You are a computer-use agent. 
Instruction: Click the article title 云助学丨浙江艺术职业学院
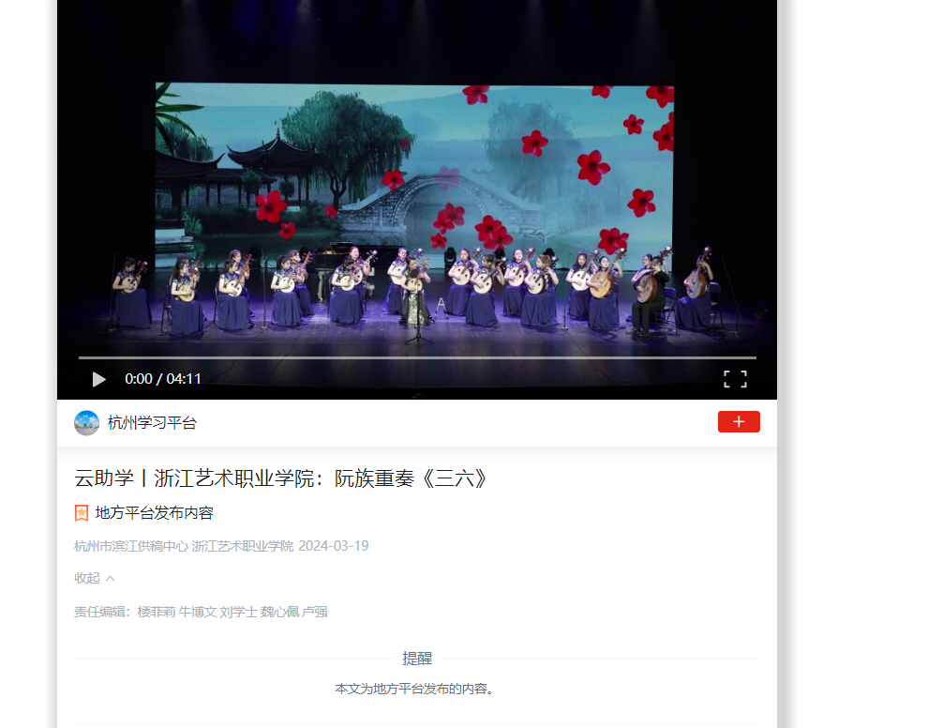pos(281,478)
